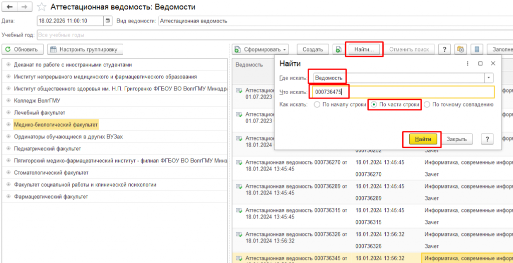513x263 pixels.
Task: Open the calendar picker for Дата
Action: point(108,21)
